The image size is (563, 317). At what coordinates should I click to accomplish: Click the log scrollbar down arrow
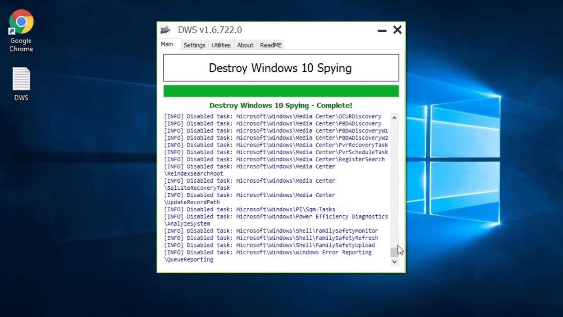point(394,262)
